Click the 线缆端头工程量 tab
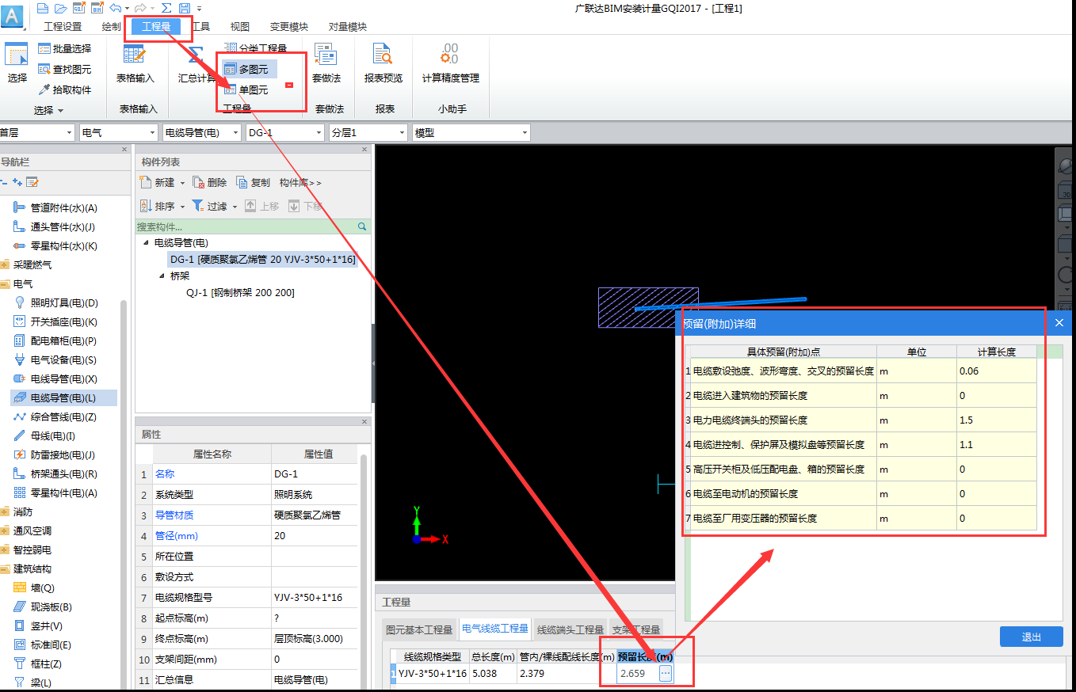This screenshot has width=1076, height=692. 570,629
